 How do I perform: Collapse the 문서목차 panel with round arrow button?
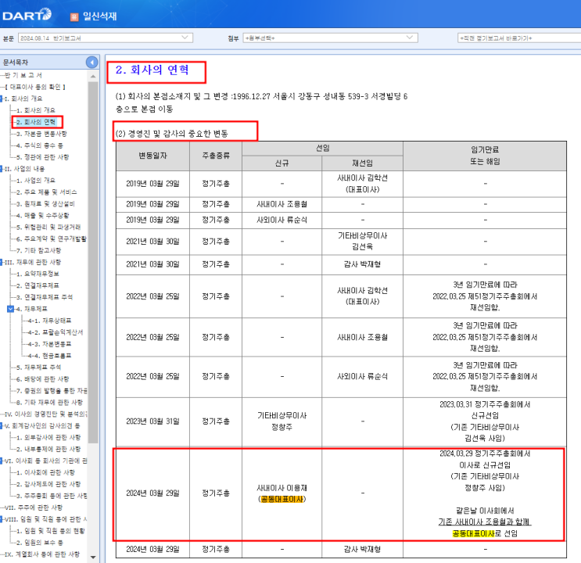click(x=91, y=63)
